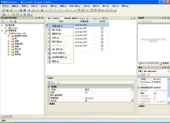Screen dimensions: 170x123
Task: Switch to the Form1.vb [设计] tab
Action: tap(100, 18)
